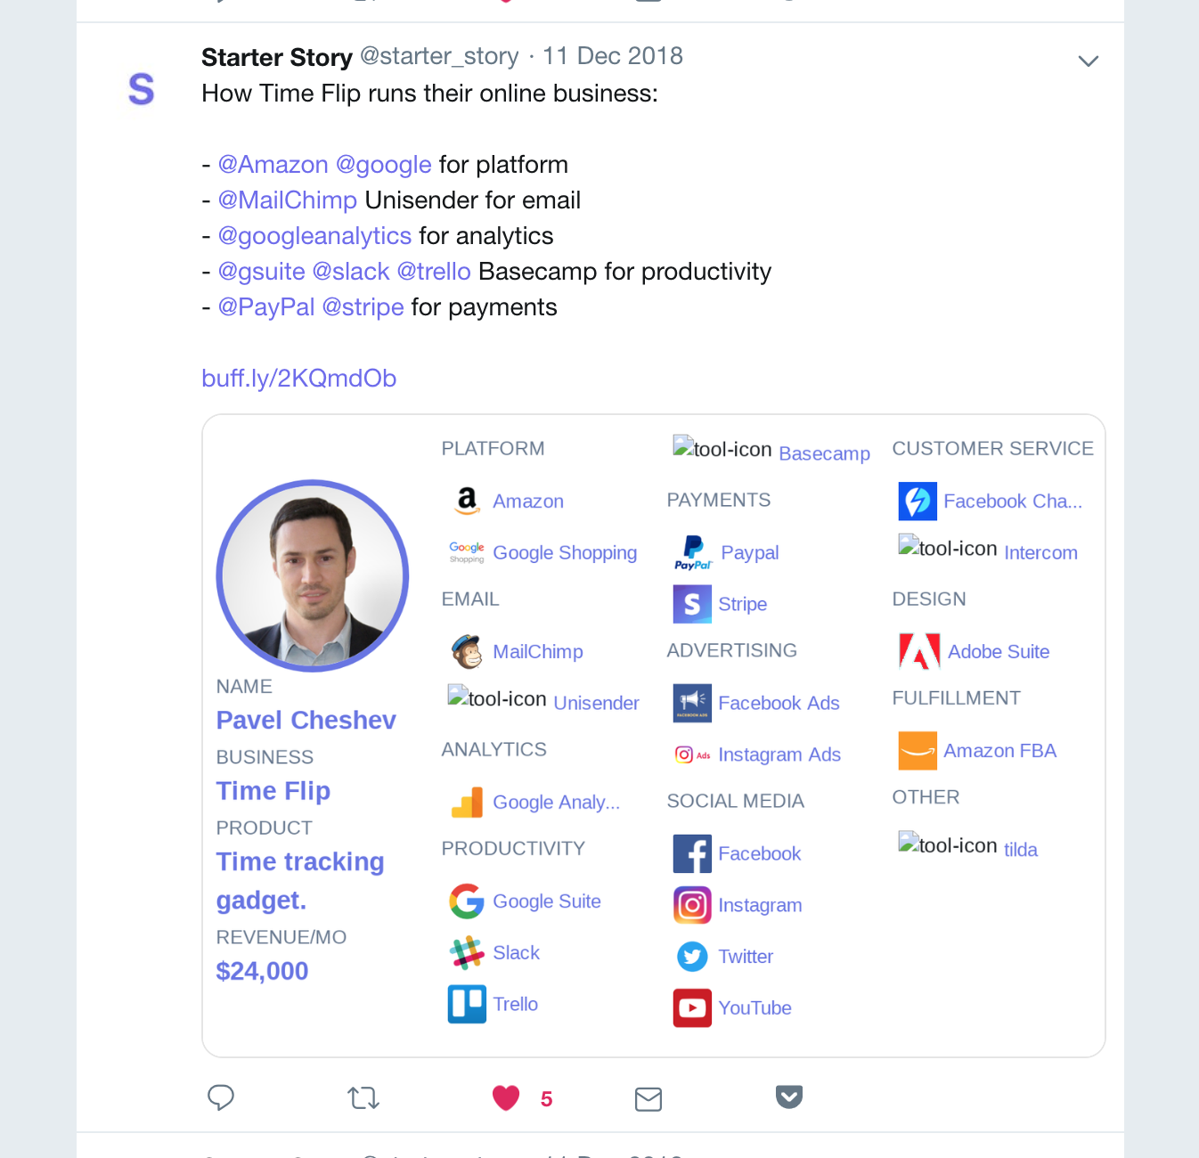This screenshot has height=1158, width=1199.
Task: Click the Trello board icon
Action: [467, 1004]
